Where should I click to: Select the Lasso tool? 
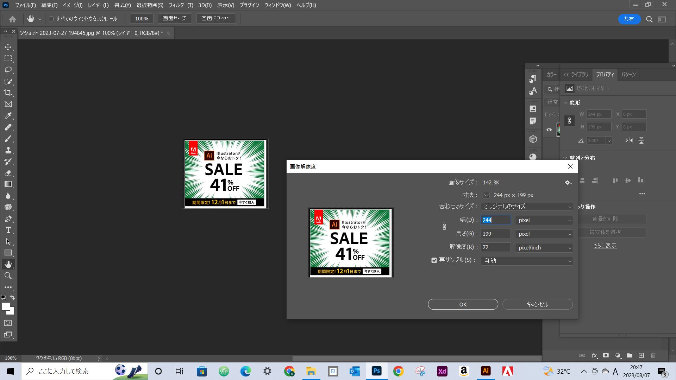8,70
